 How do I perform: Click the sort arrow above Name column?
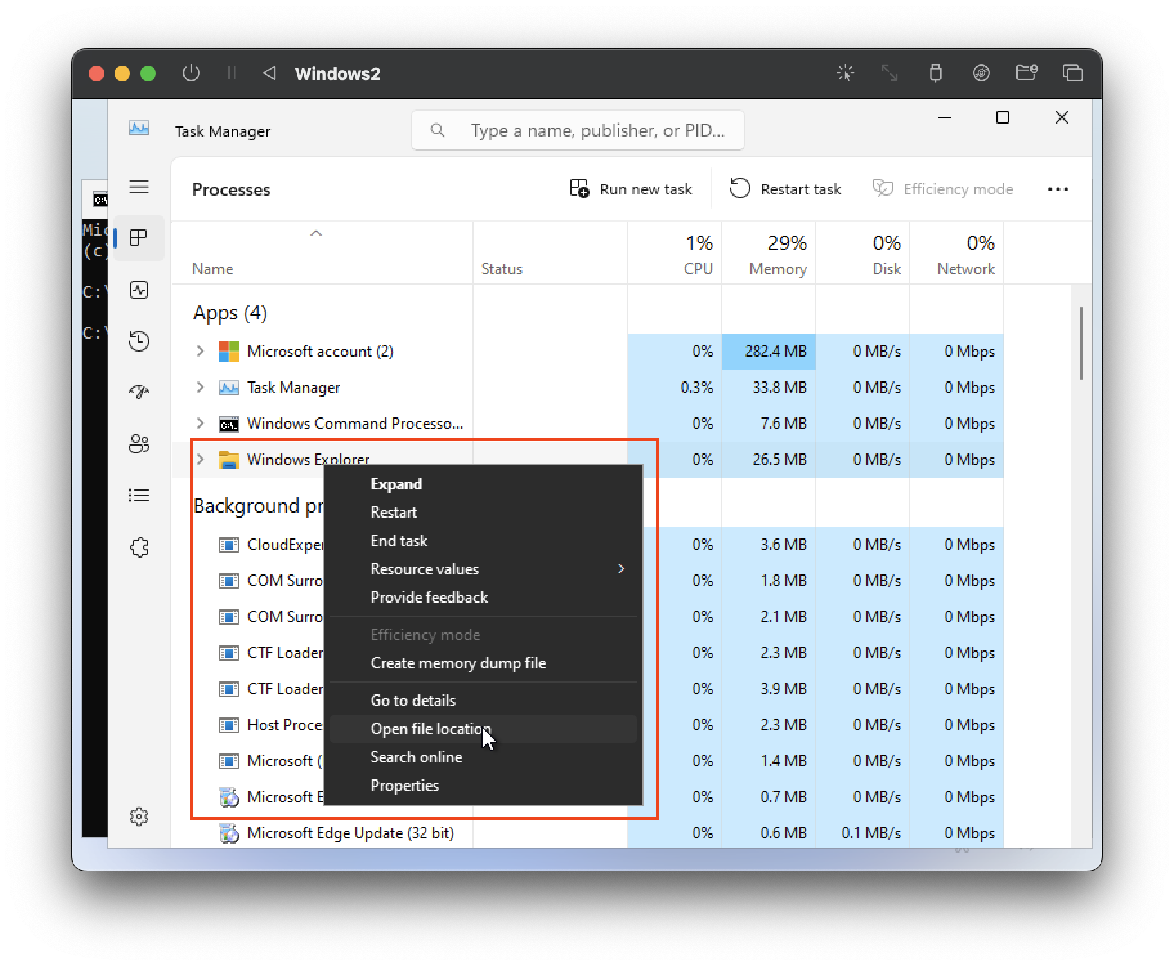[x=316, y=234]
